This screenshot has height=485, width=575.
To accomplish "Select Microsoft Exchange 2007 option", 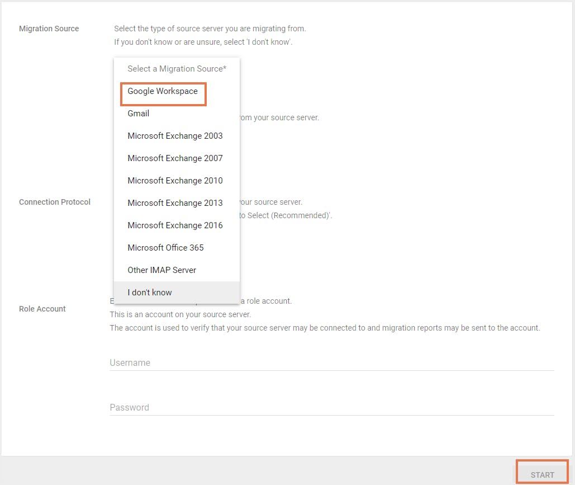I will pos(175,158).
